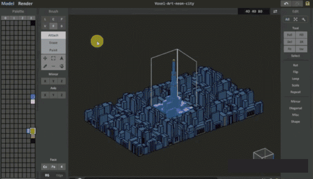This screenshot has height=179, width=313.
Task: Click the Co face option
Action: tap(45, 167)
